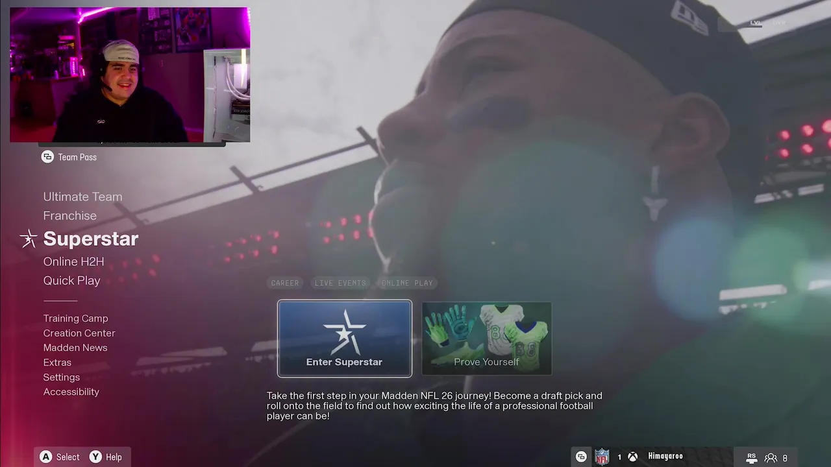The height and width of the screenshot is (467, 831).
Task: Click the Team Pass label
Action: click(77, 157)
